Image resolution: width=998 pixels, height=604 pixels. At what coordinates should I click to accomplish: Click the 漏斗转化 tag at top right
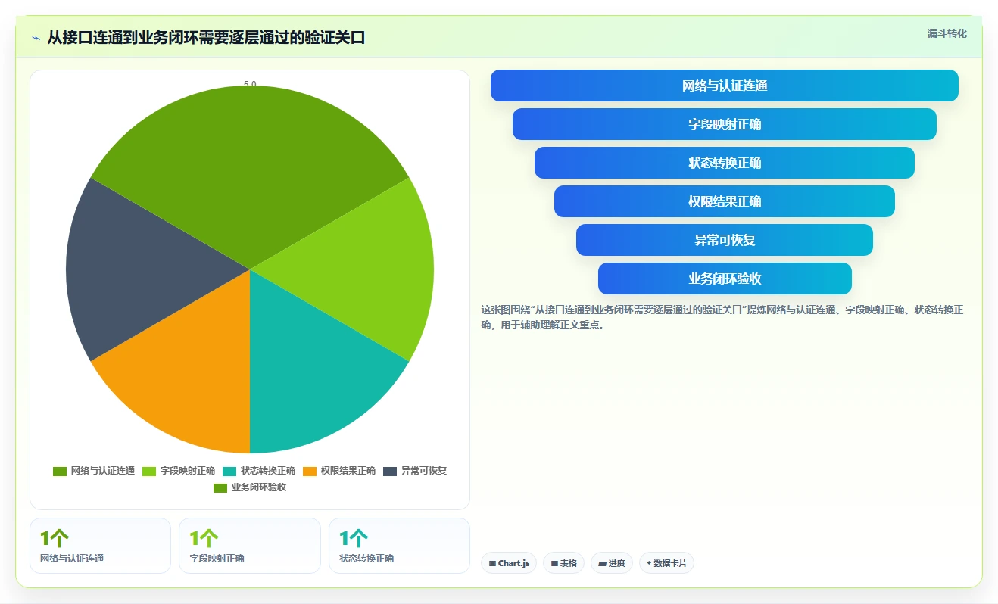coord(947,33)
